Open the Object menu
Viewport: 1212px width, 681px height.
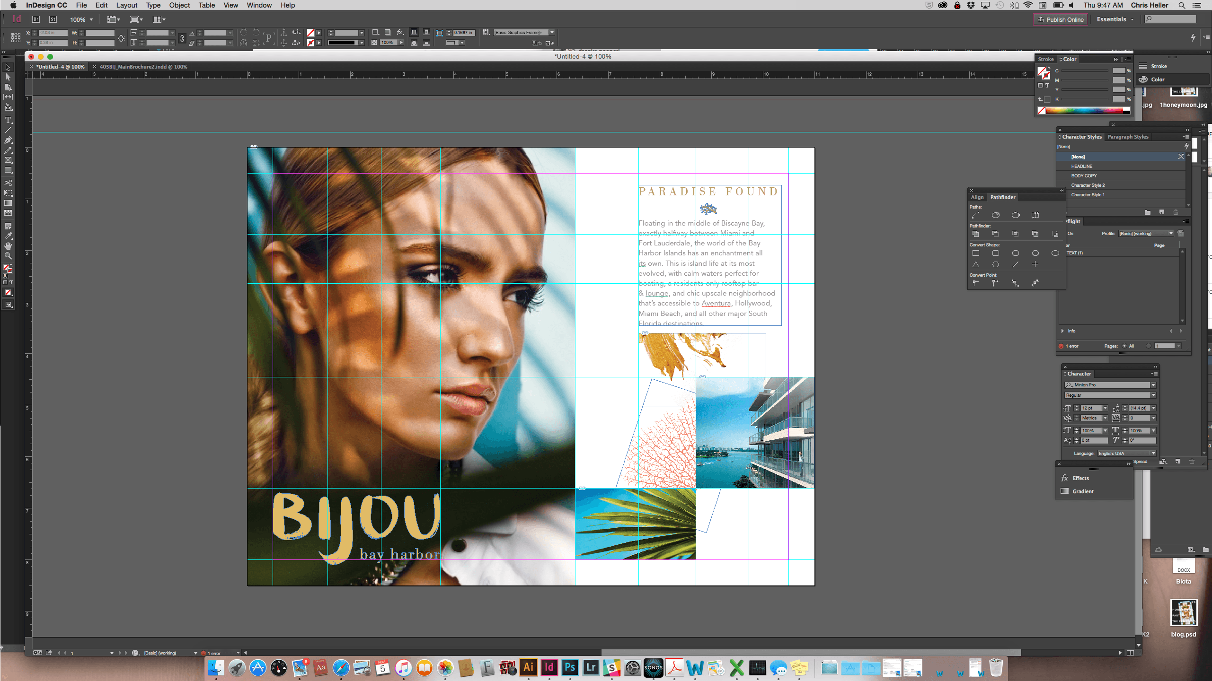179,5
